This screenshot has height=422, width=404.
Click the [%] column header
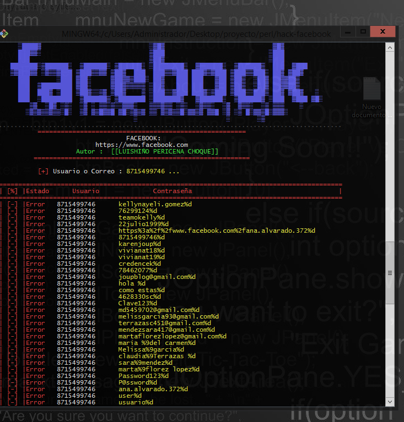[x=13, y=191]
